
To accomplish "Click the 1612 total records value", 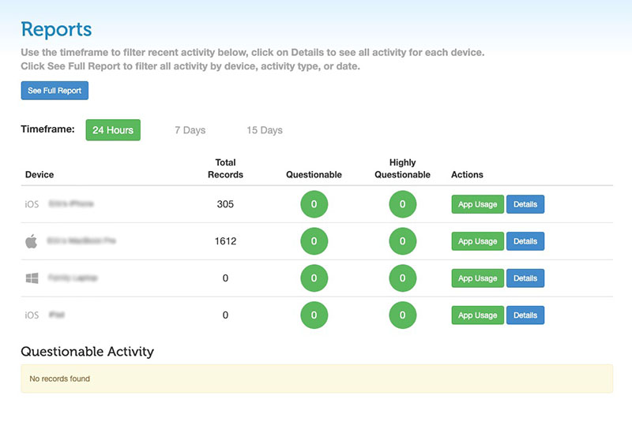I will 225,241.
